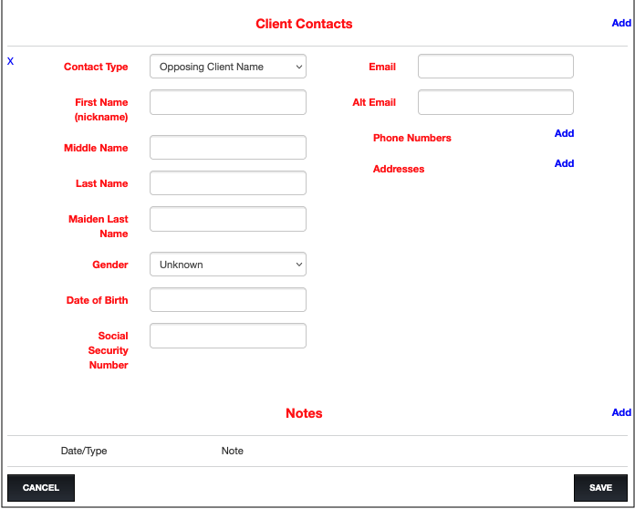Click into the Last Name field
The image size is (635, 509).
(227, 183)
